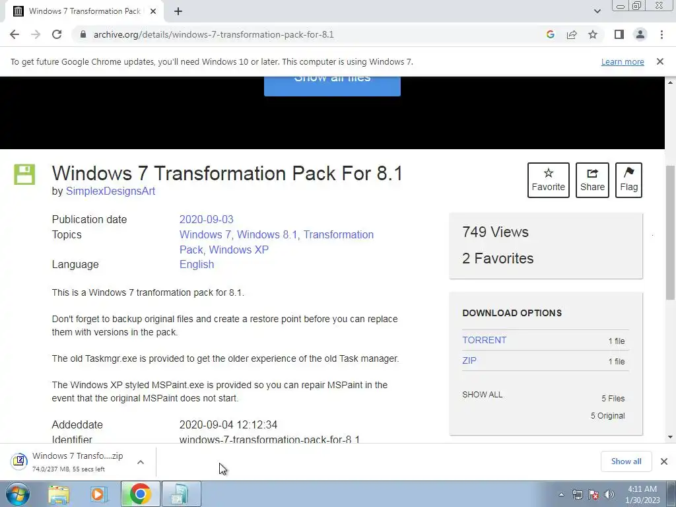This screenshot has width=676, height=507.
Task: Open publication date 2020-09-03 link
Action: 207,219
